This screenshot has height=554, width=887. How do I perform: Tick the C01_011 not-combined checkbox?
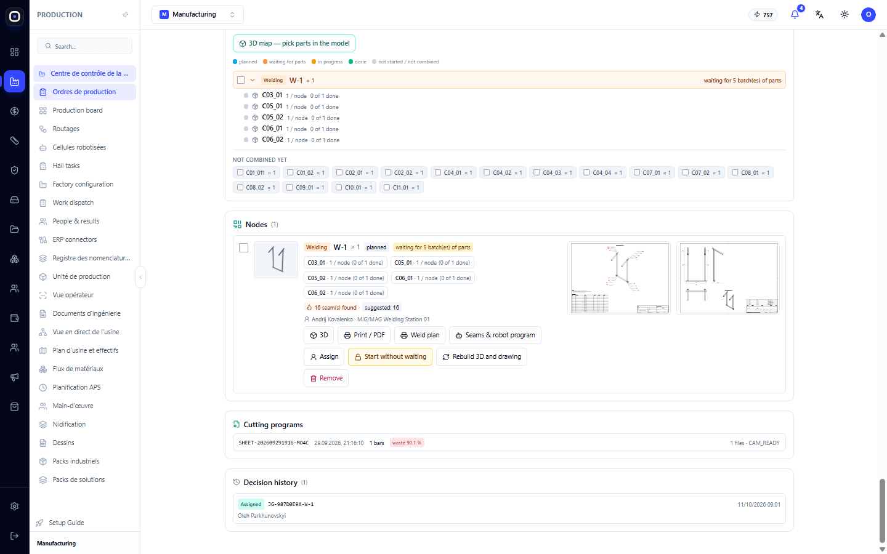(240, 172)
